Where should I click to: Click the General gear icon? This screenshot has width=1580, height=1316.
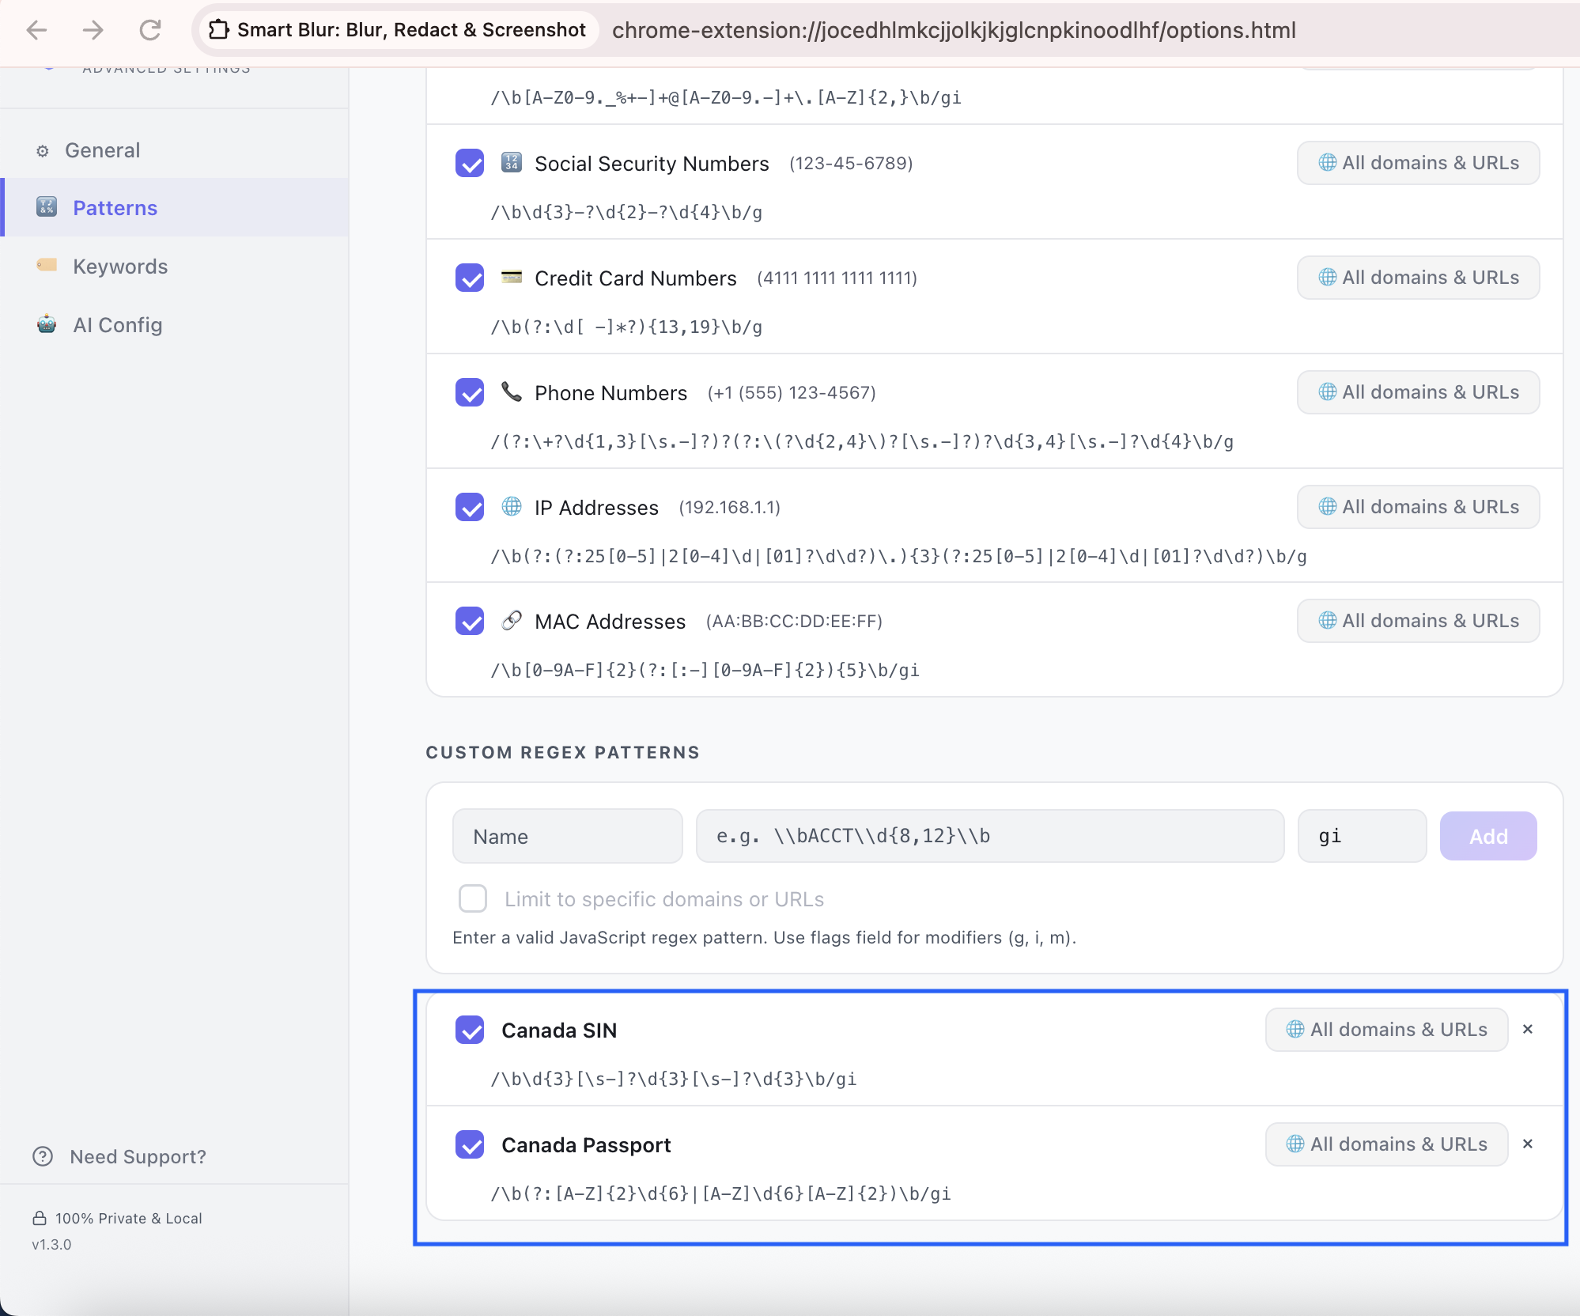tap(43, 151)
